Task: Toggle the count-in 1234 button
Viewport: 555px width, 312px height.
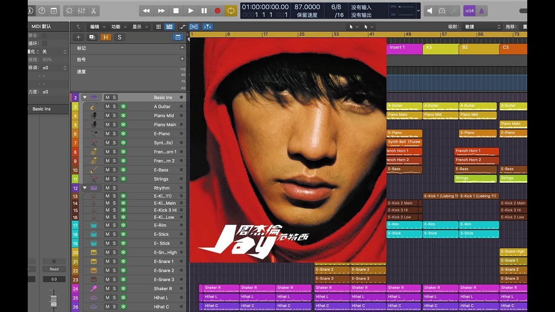Action: coord(469,10)
